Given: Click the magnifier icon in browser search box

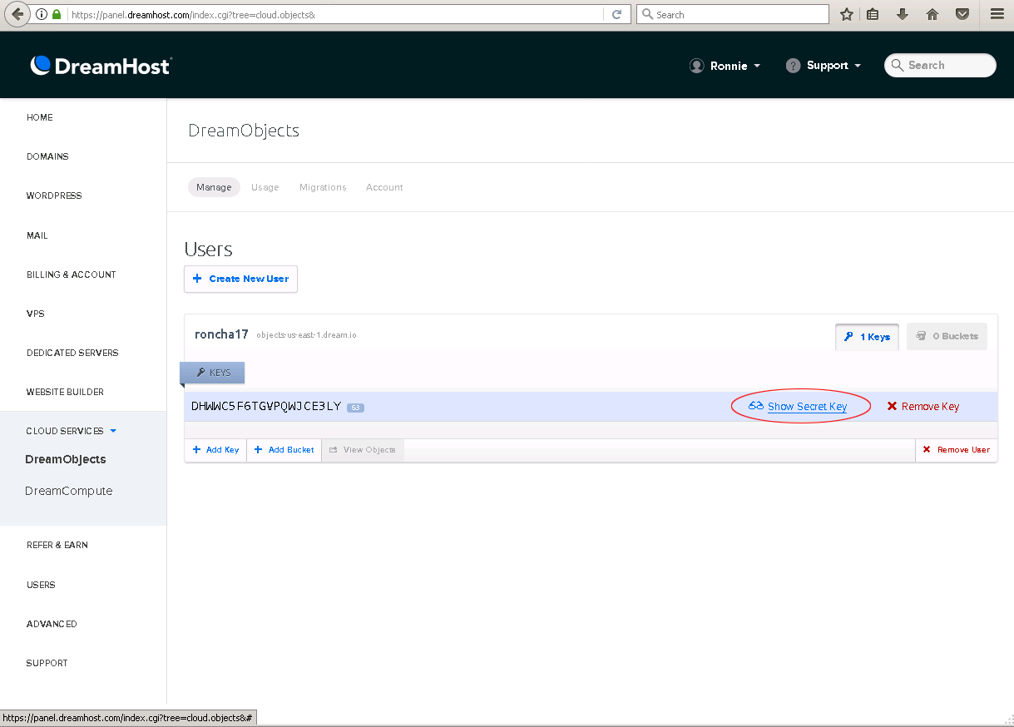Looking at the screenshot, I should [x=647, y=14].
